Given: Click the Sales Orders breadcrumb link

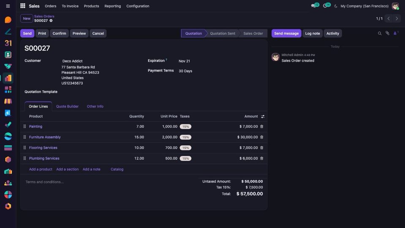Looking at the screenshot, I should (x=44, y=16).
